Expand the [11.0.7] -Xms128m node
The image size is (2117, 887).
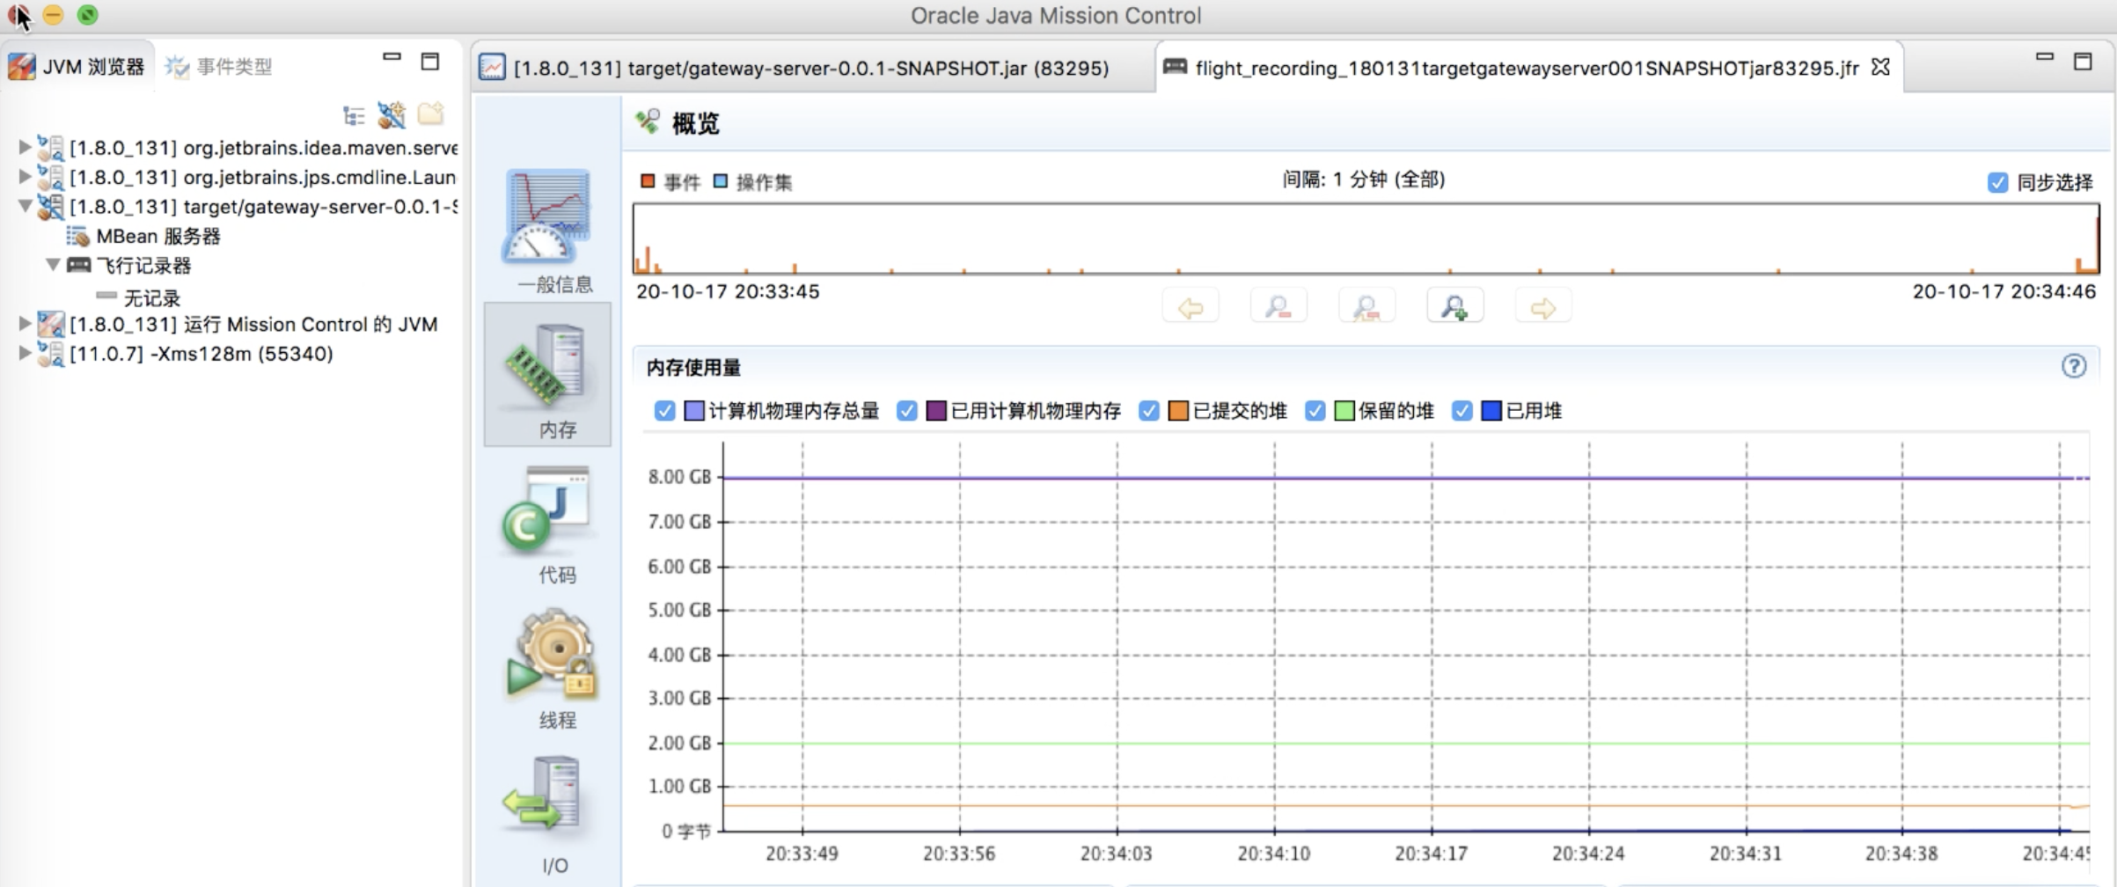(x=25, y=353)
